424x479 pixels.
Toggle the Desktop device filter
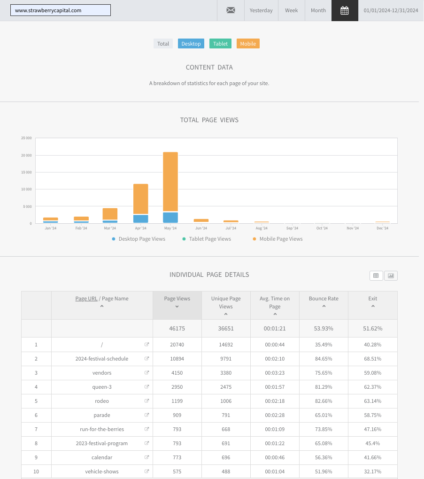(x=191, y=44)
